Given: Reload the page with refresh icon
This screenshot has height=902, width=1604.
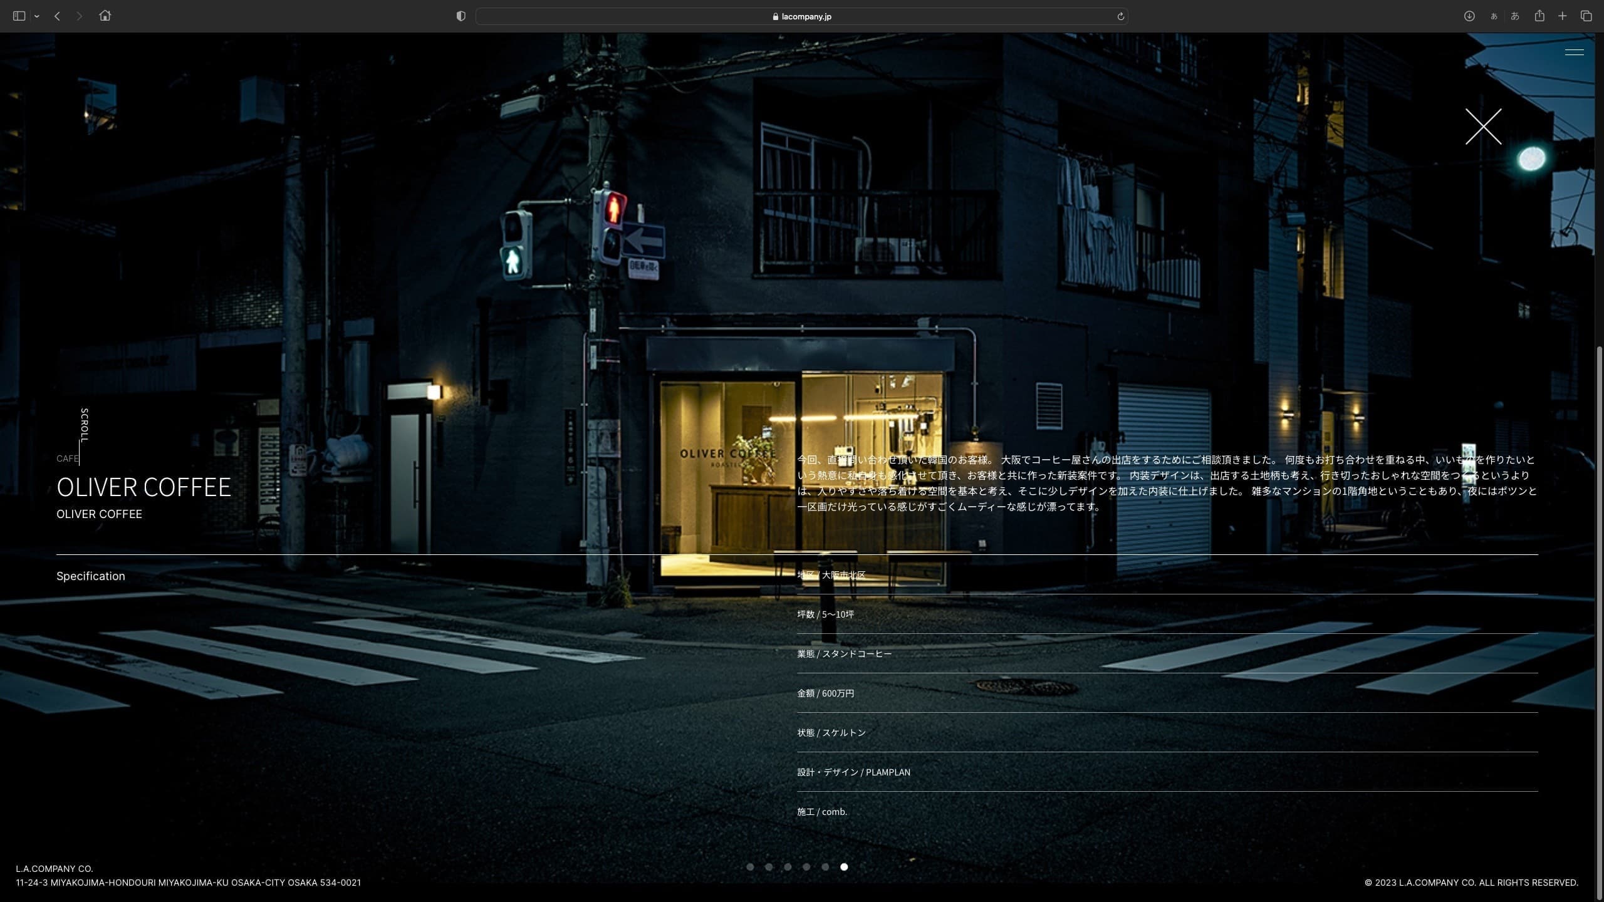Looking at the screenshot, I should coord(1120,16).
